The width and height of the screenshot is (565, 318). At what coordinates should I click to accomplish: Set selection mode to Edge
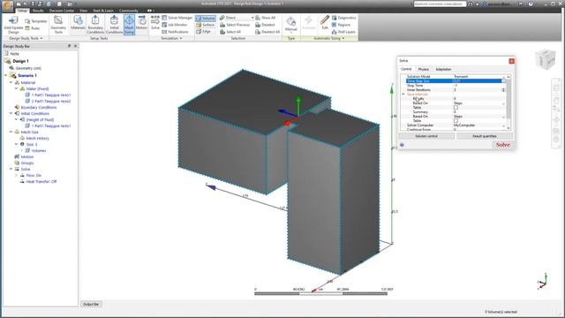pos(203,32)
